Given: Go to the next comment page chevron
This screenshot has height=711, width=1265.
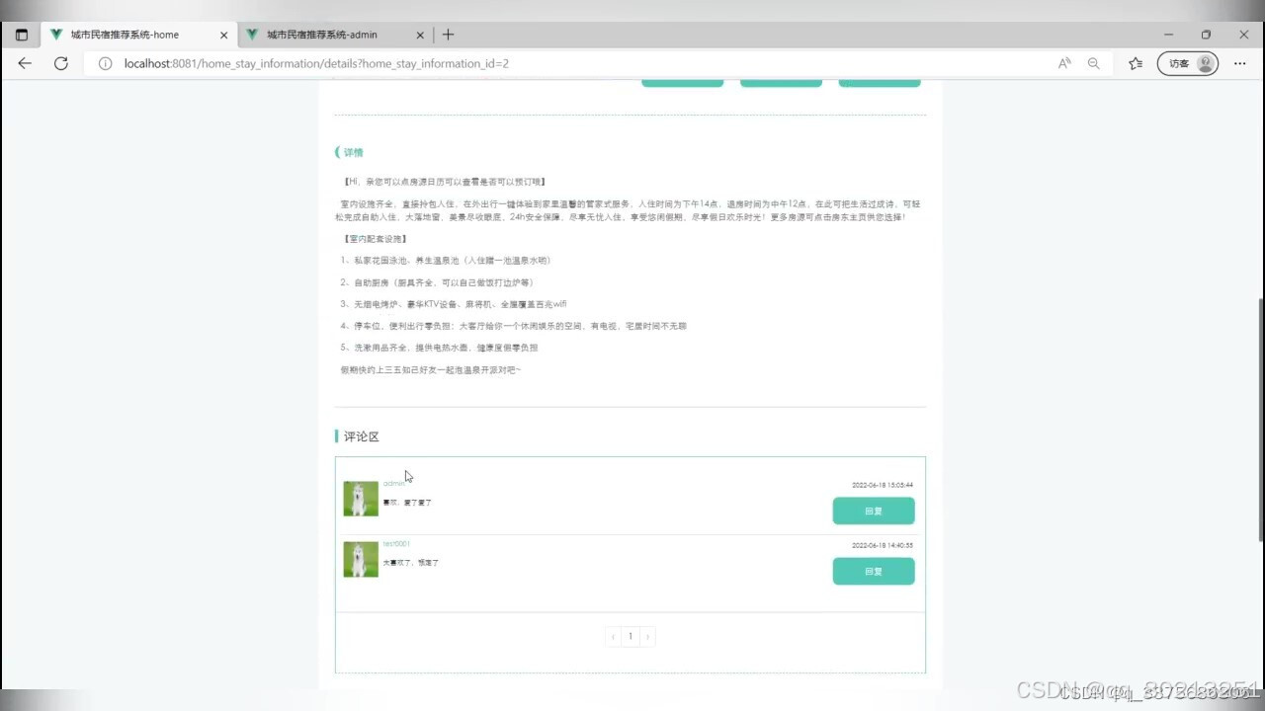Looking at the screenshot, I should pyautogui.click(x=647, y=636).
